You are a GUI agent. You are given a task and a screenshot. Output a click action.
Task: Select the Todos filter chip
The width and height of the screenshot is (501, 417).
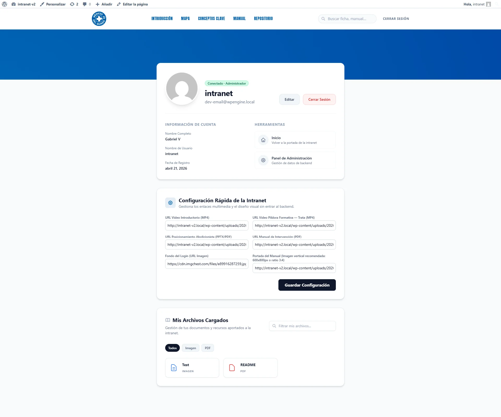(172, 348)
